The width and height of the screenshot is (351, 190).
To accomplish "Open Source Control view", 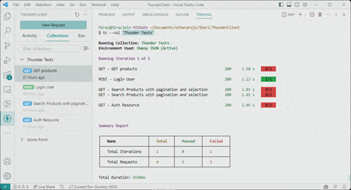I will [x=7, y=46].
